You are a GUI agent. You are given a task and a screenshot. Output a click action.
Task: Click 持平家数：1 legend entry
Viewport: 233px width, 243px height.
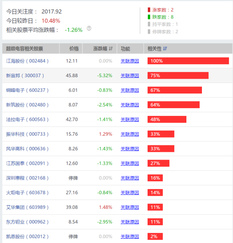(x=163, y=24)
